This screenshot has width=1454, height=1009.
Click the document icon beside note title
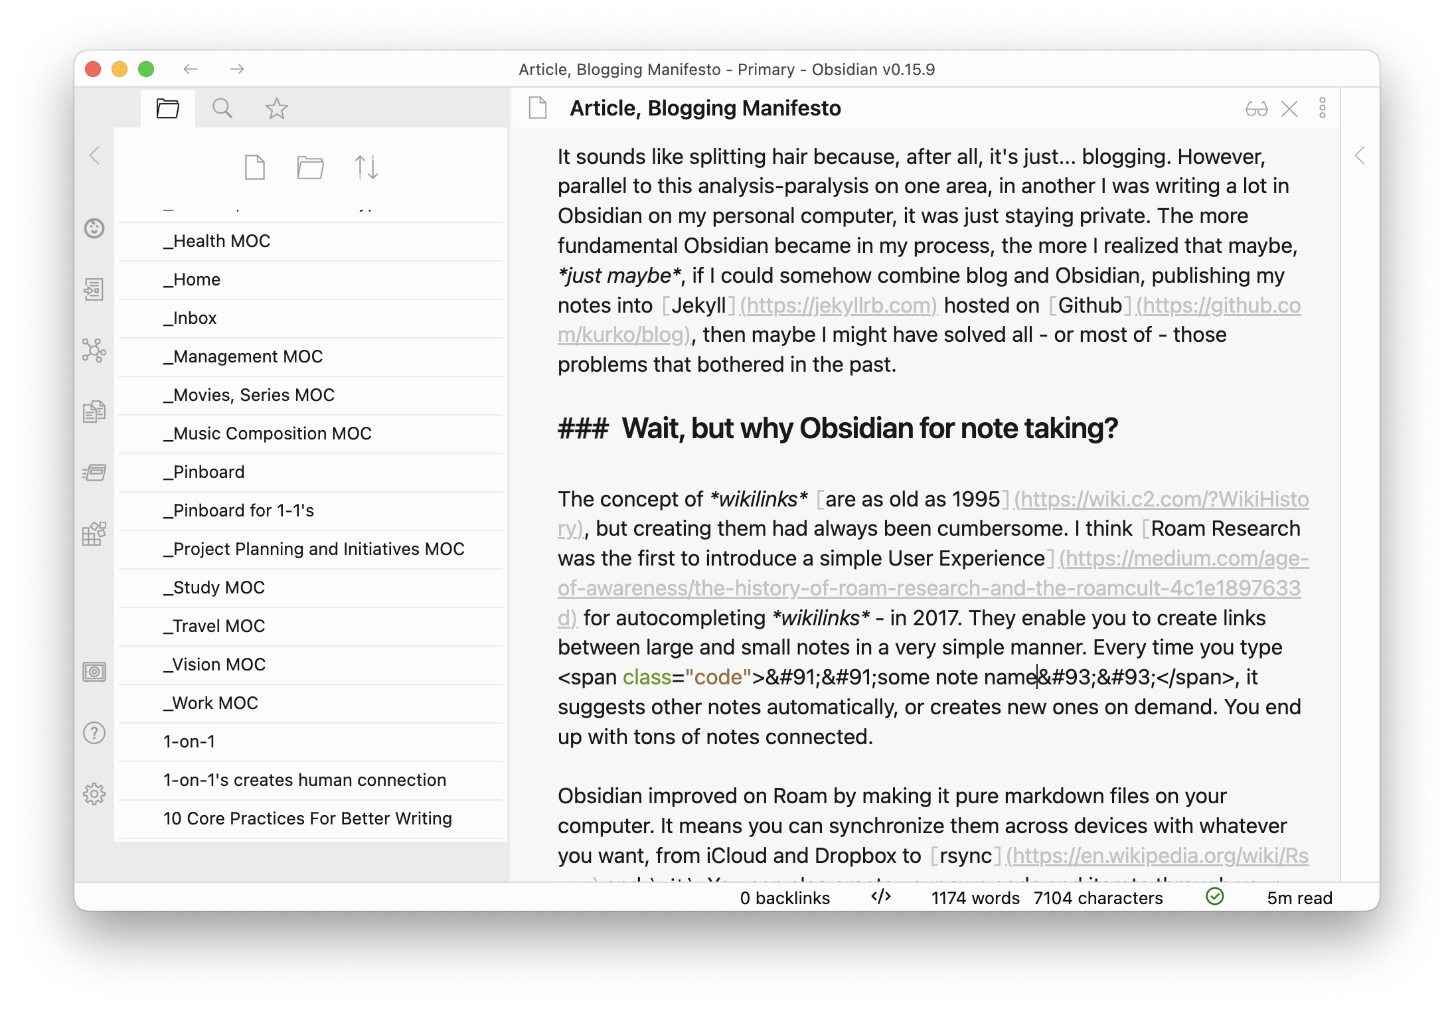[538, 108]
